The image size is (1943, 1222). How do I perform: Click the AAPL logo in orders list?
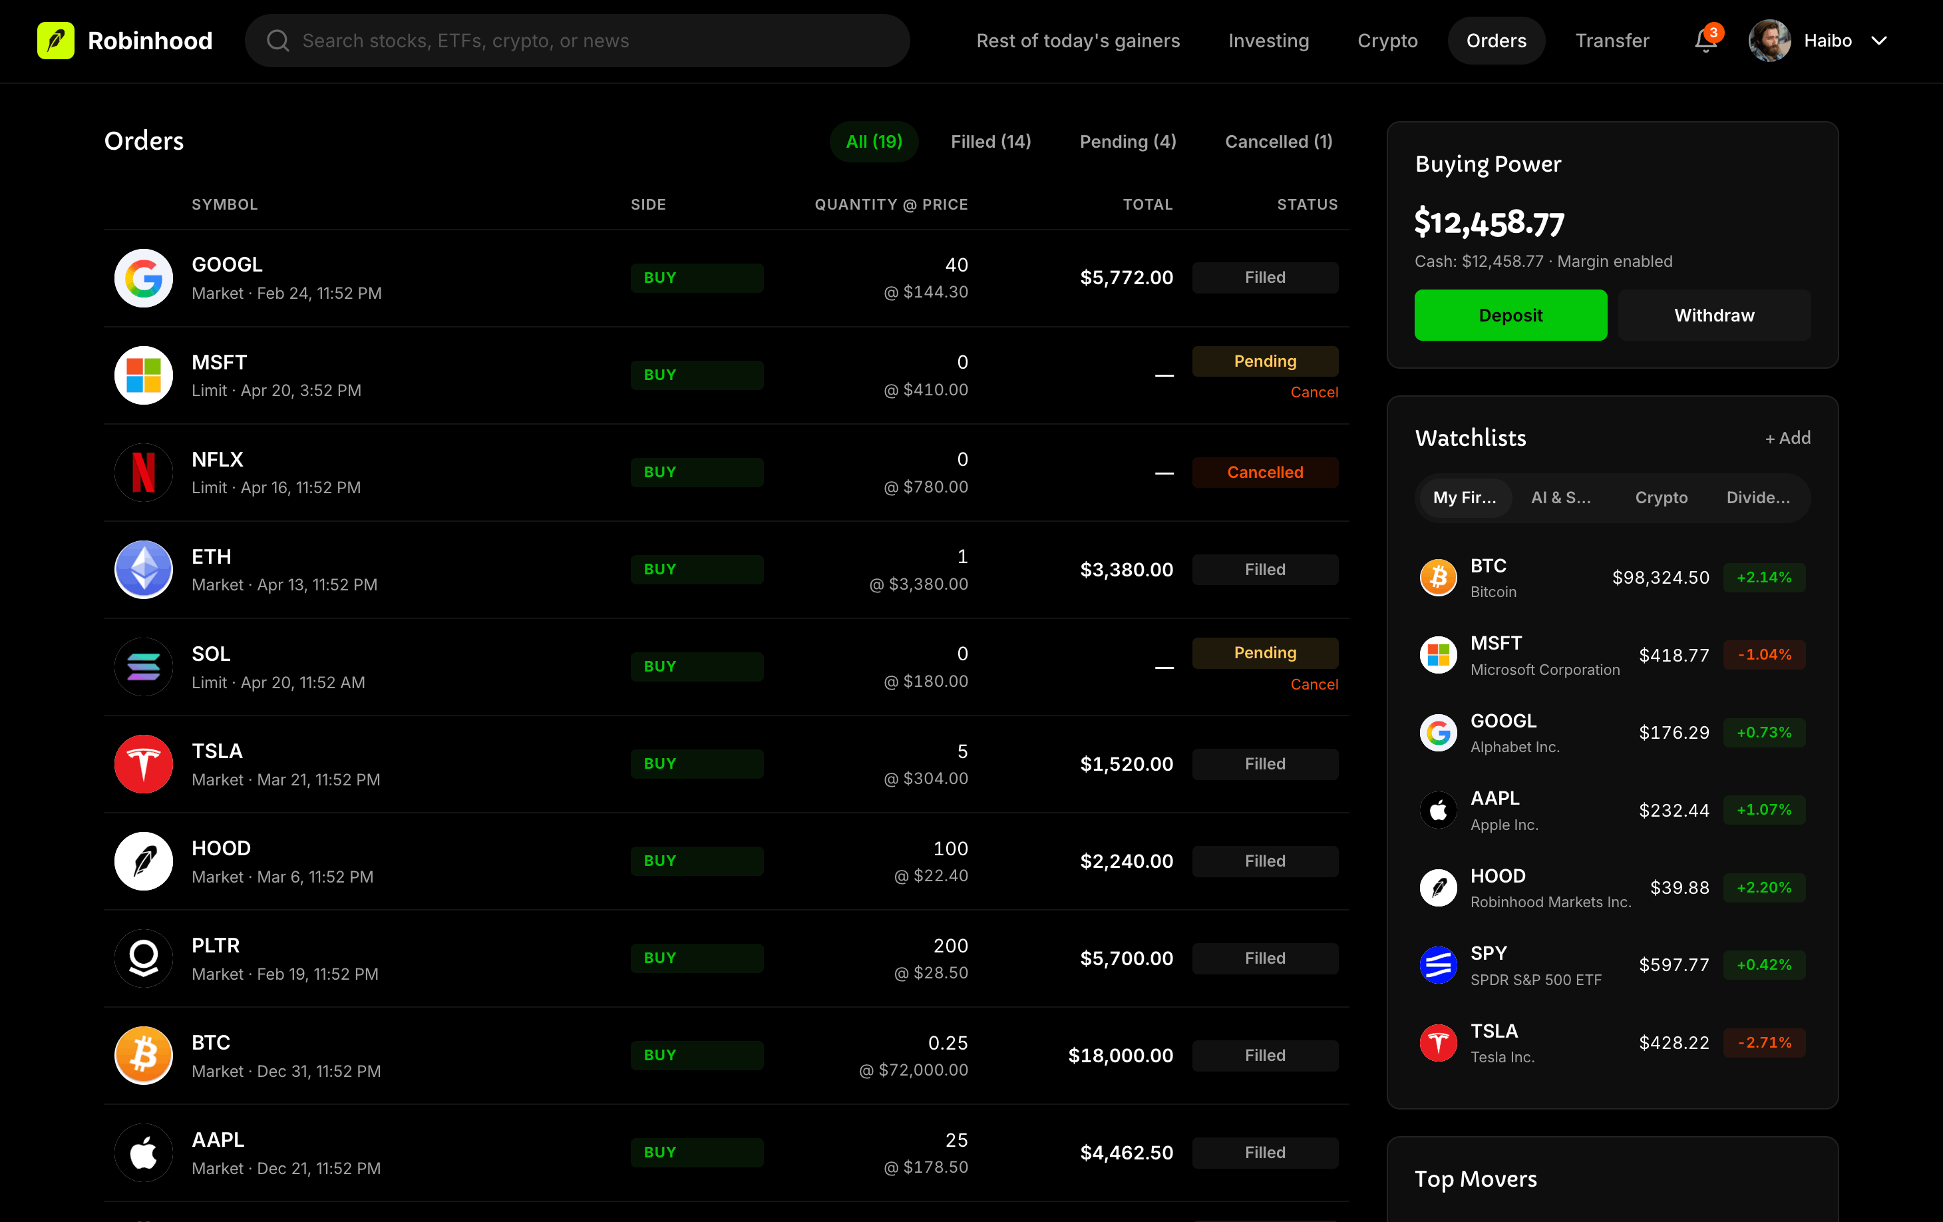tap(144, 1153)
